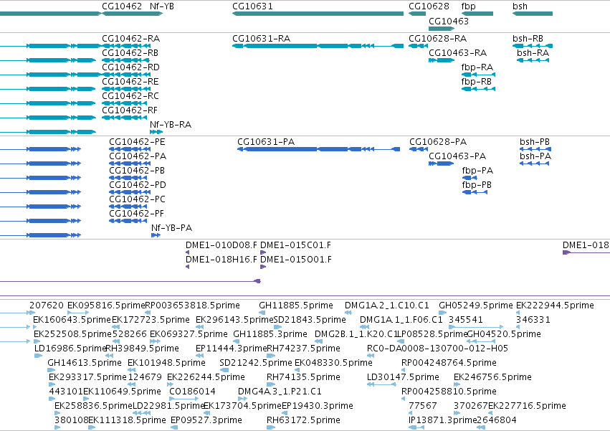
Task: Open the CG10463 gene label
Action: [449, 21]
